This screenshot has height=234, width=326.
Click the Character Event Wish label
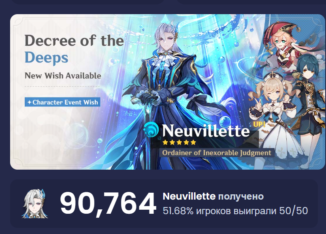coord(62,102)
